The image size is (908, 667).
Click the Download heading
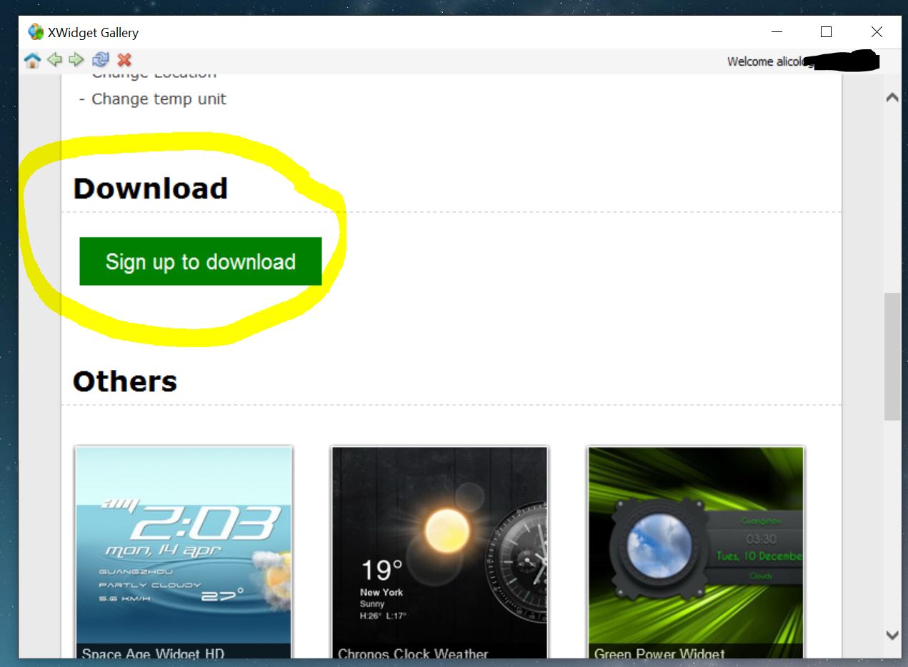coord(151,189)
